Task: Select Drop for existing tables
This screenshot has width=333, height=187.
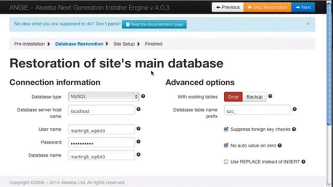Action: 233,97
